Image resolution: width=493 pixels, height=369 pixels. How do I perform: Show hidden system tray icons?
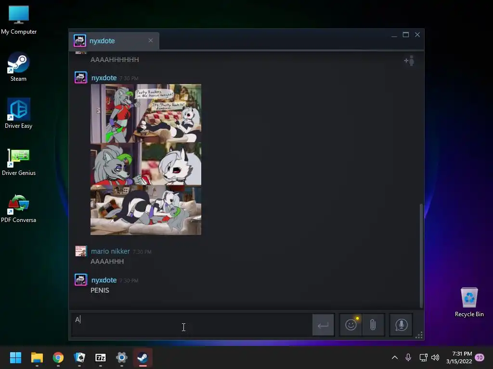[395, 357]
